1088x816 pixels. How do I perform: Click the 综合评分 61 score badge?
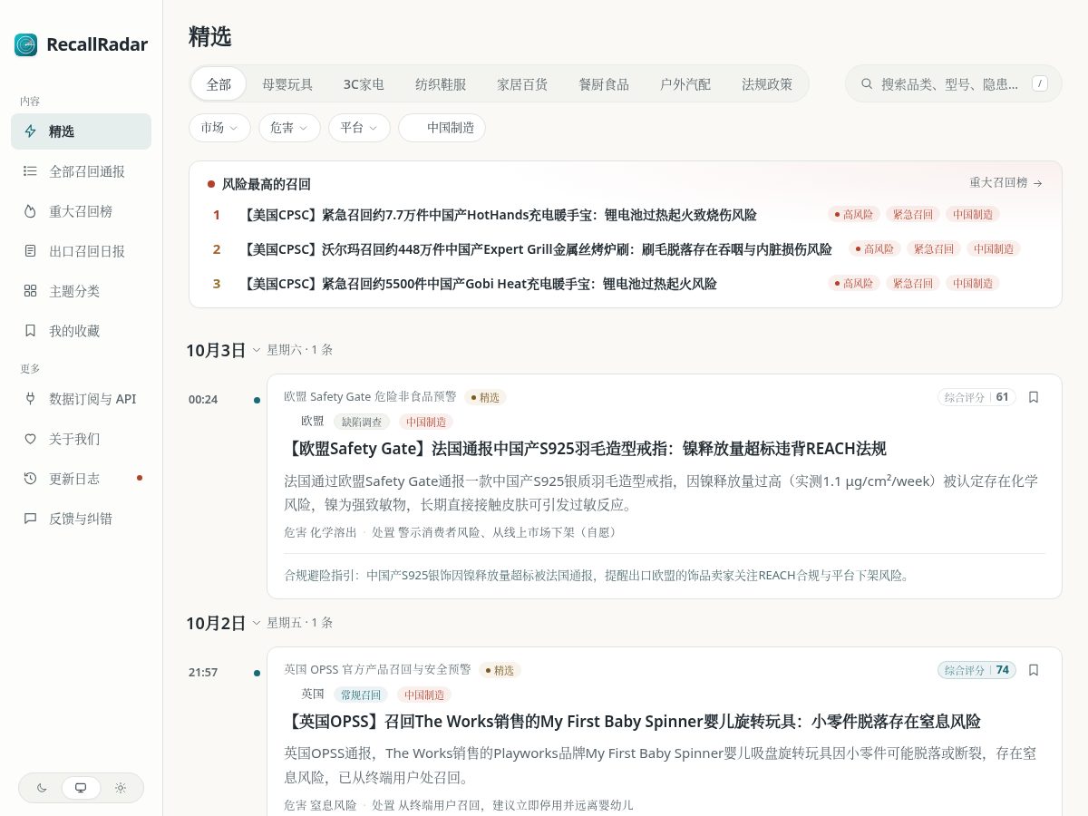pyautogui.click(x=976, y=397)
